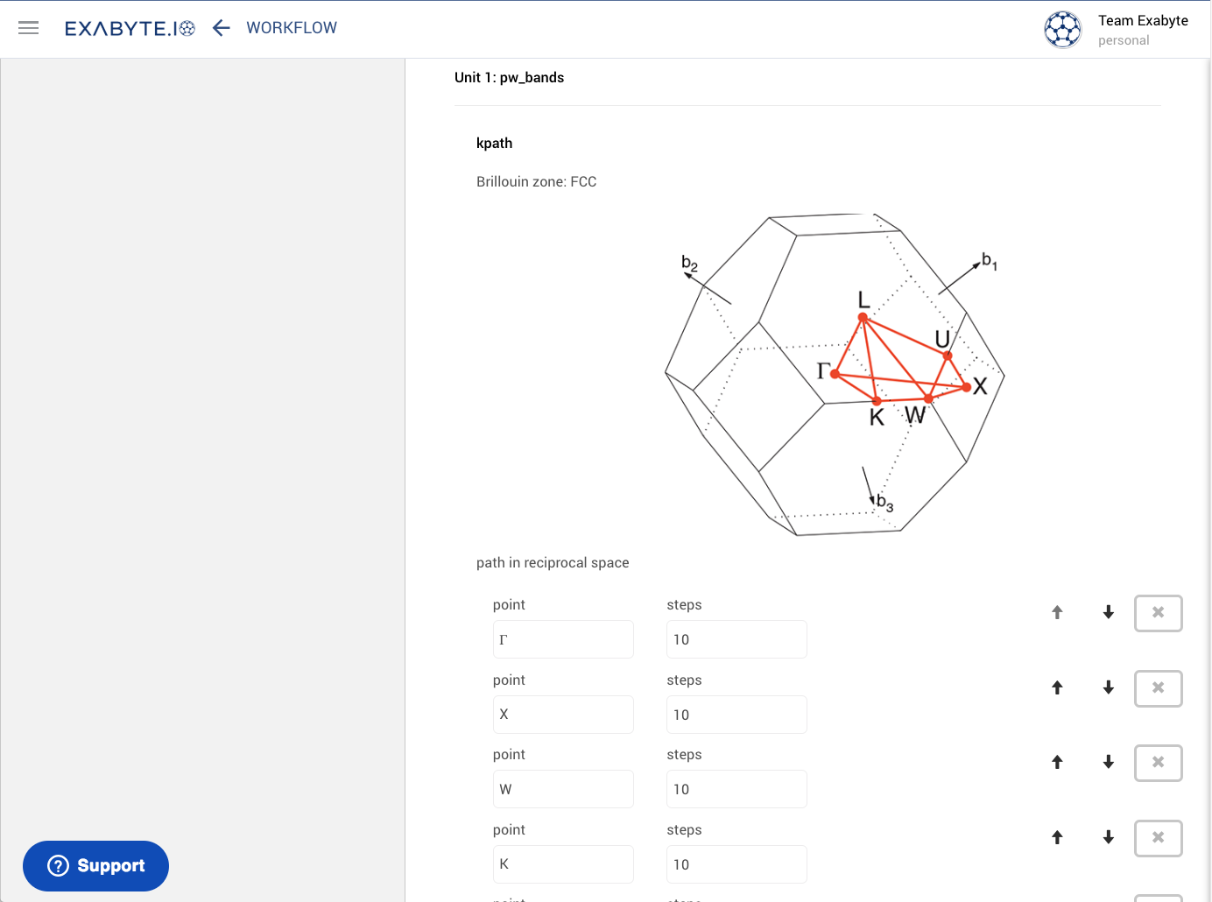The image size is (1212, 902).
Task: Click the W point input field
Action: coord(563,789)
